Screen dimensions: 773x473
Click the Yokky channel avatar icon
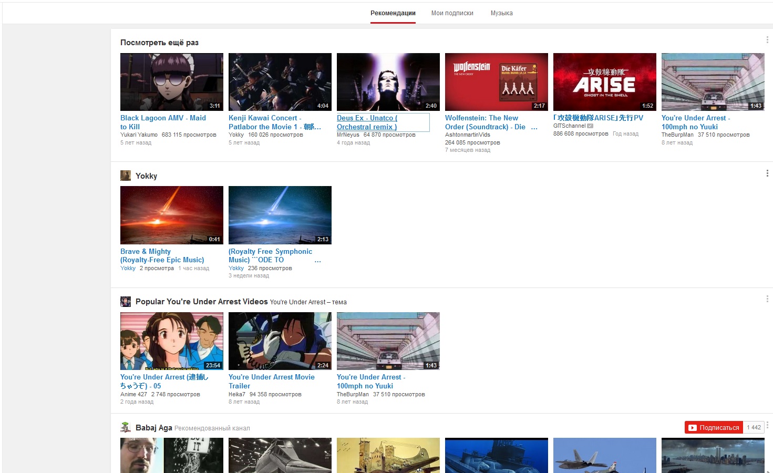point(126,176)
